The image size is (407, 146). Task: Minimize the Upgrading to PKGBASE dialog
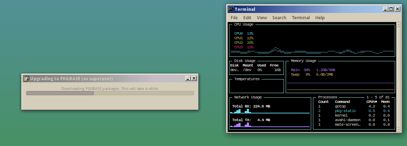(x=188, y=78)
